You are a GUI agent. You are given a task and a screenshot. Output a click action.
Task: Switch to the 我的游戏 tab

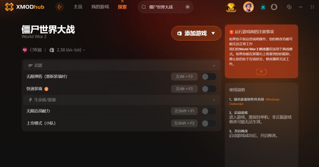click(x=100, y=7)
